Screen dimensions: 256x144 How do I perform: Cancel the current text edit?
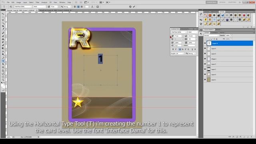pyautogui.click(x=130, y=7)
